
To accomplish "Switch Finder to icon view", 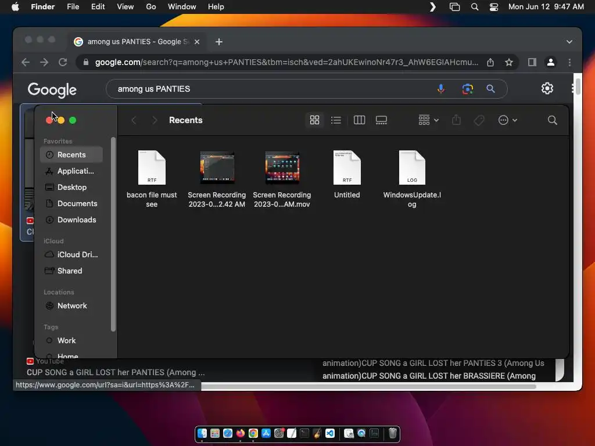I will tap(314, 120).
